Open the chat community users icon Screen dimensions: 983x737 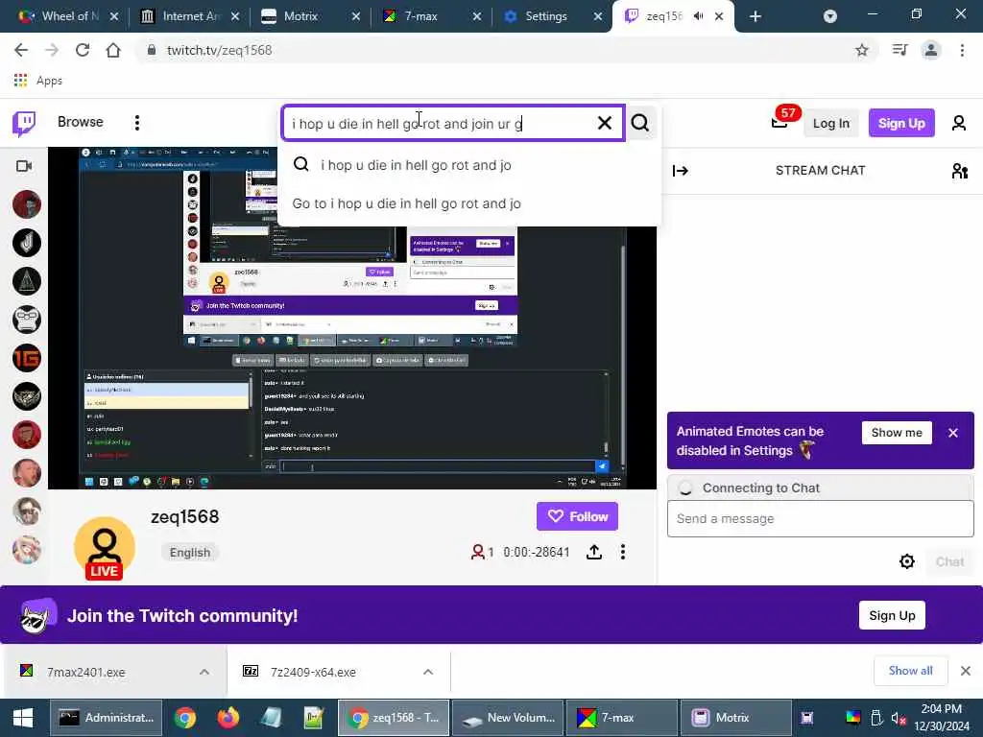click(x=960, y=171)
